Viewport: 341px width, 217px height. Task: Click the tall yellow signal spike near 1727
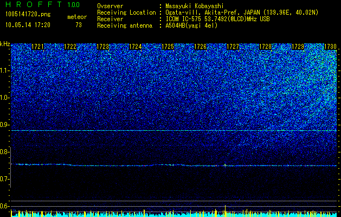pyautogui.click(x=226, y=210)
